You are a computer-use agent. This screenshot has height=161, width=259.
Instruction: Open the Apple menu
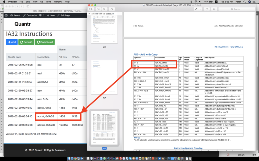pos(4,2)
